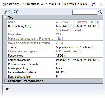Click the magnifier with asterisk icon
The image size is (105, 98).
tap(16, 12)
